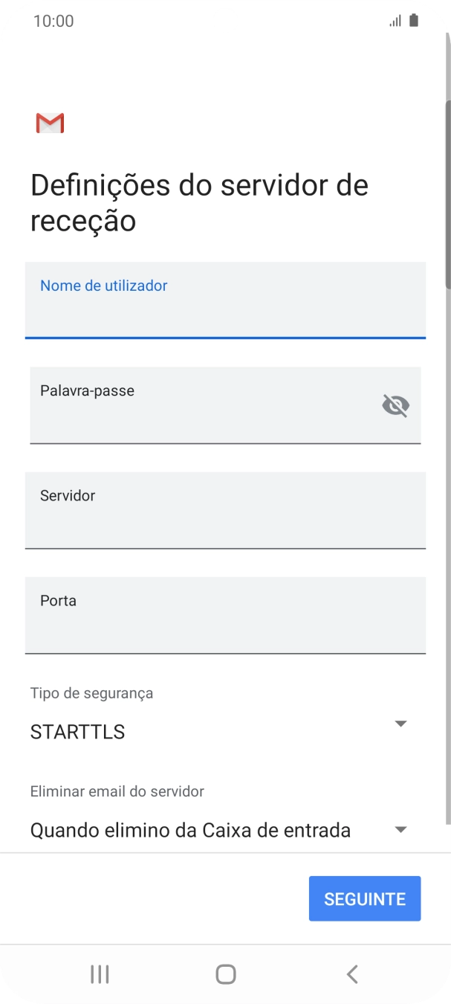Tap the 10:00 clock in status bar
Viewport: 451px width, 1004px height.
point(53,21)
